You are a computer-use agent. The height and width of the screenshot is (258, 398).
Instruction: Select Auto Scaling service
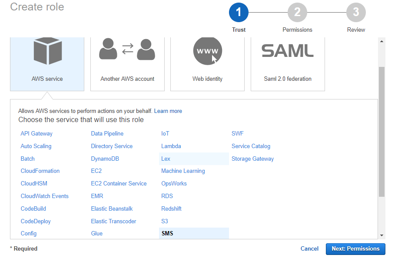[36, 146]
